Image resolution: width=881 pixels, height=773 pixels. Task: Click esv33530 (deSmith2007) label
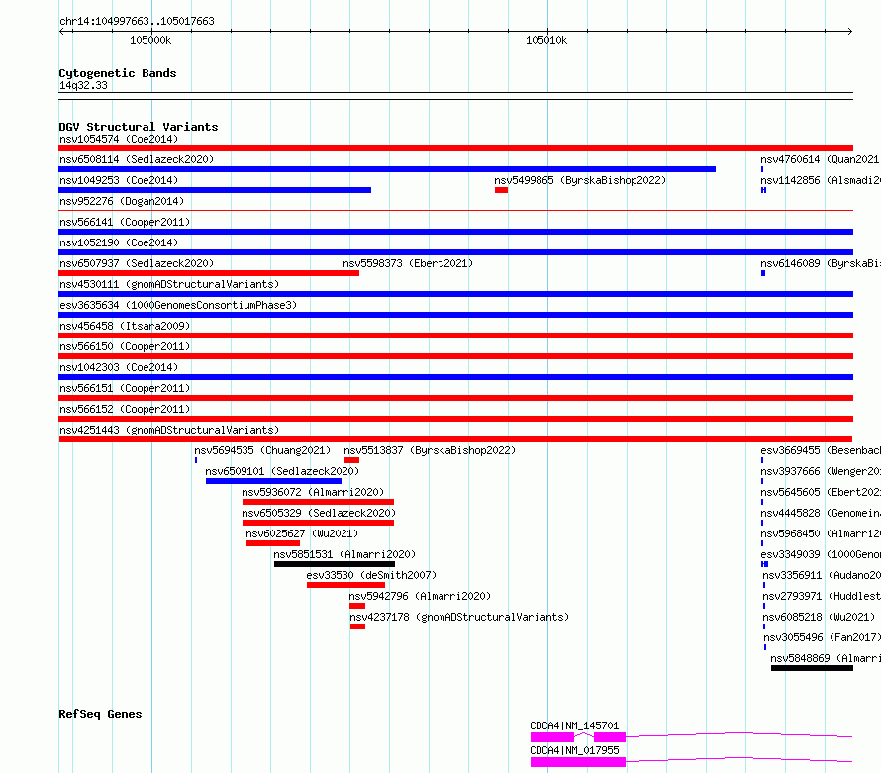pos(371,575)
